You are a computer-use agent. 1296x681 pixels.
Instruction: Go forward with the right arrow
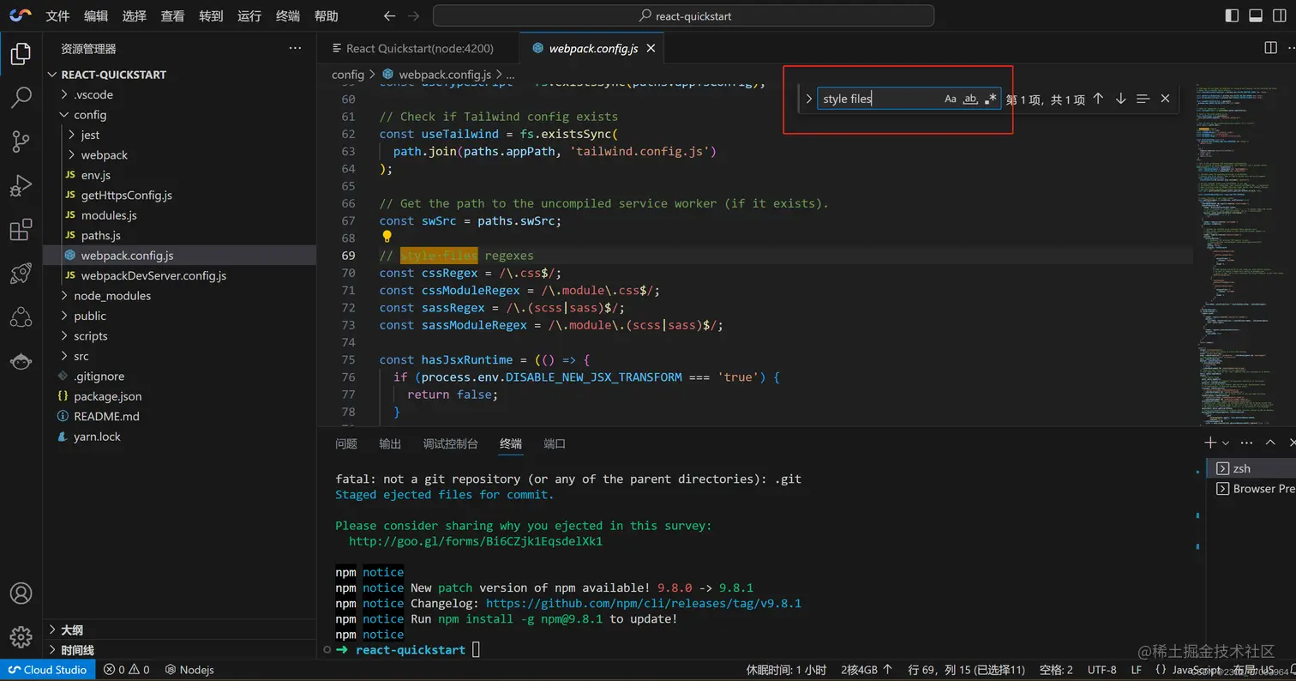tap(414, 16)
